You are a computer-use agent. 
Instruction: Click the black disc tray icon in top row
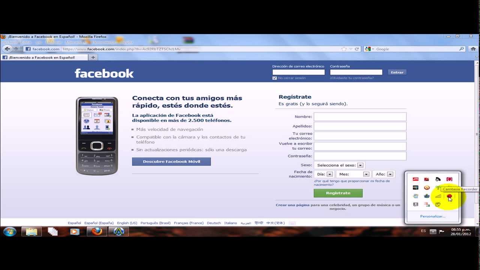pyautogui.click(x=438, y=179)
